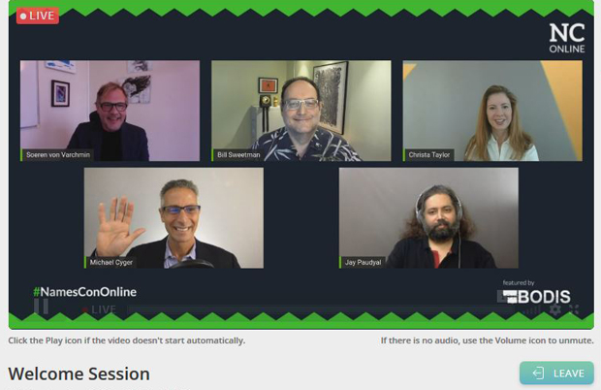Click the video progress seek bar
Viewport: 601px width, 390px height.
pos(321,309)
